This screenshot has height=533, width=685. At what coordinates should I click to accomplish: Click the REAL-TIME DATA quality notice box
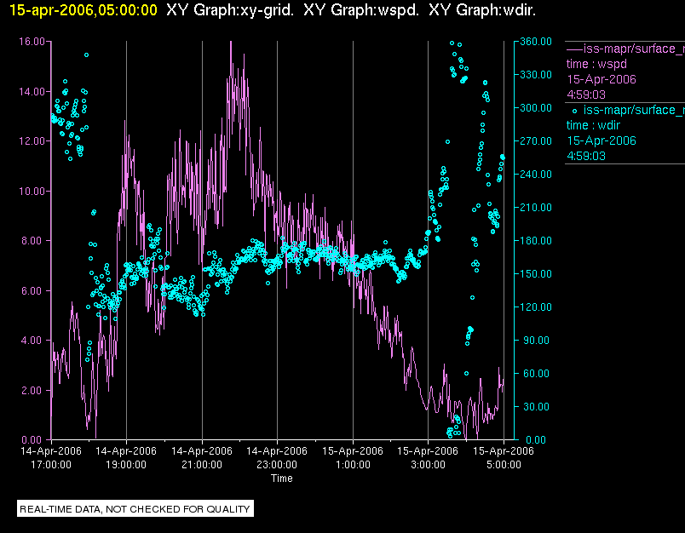pos(135,508)
